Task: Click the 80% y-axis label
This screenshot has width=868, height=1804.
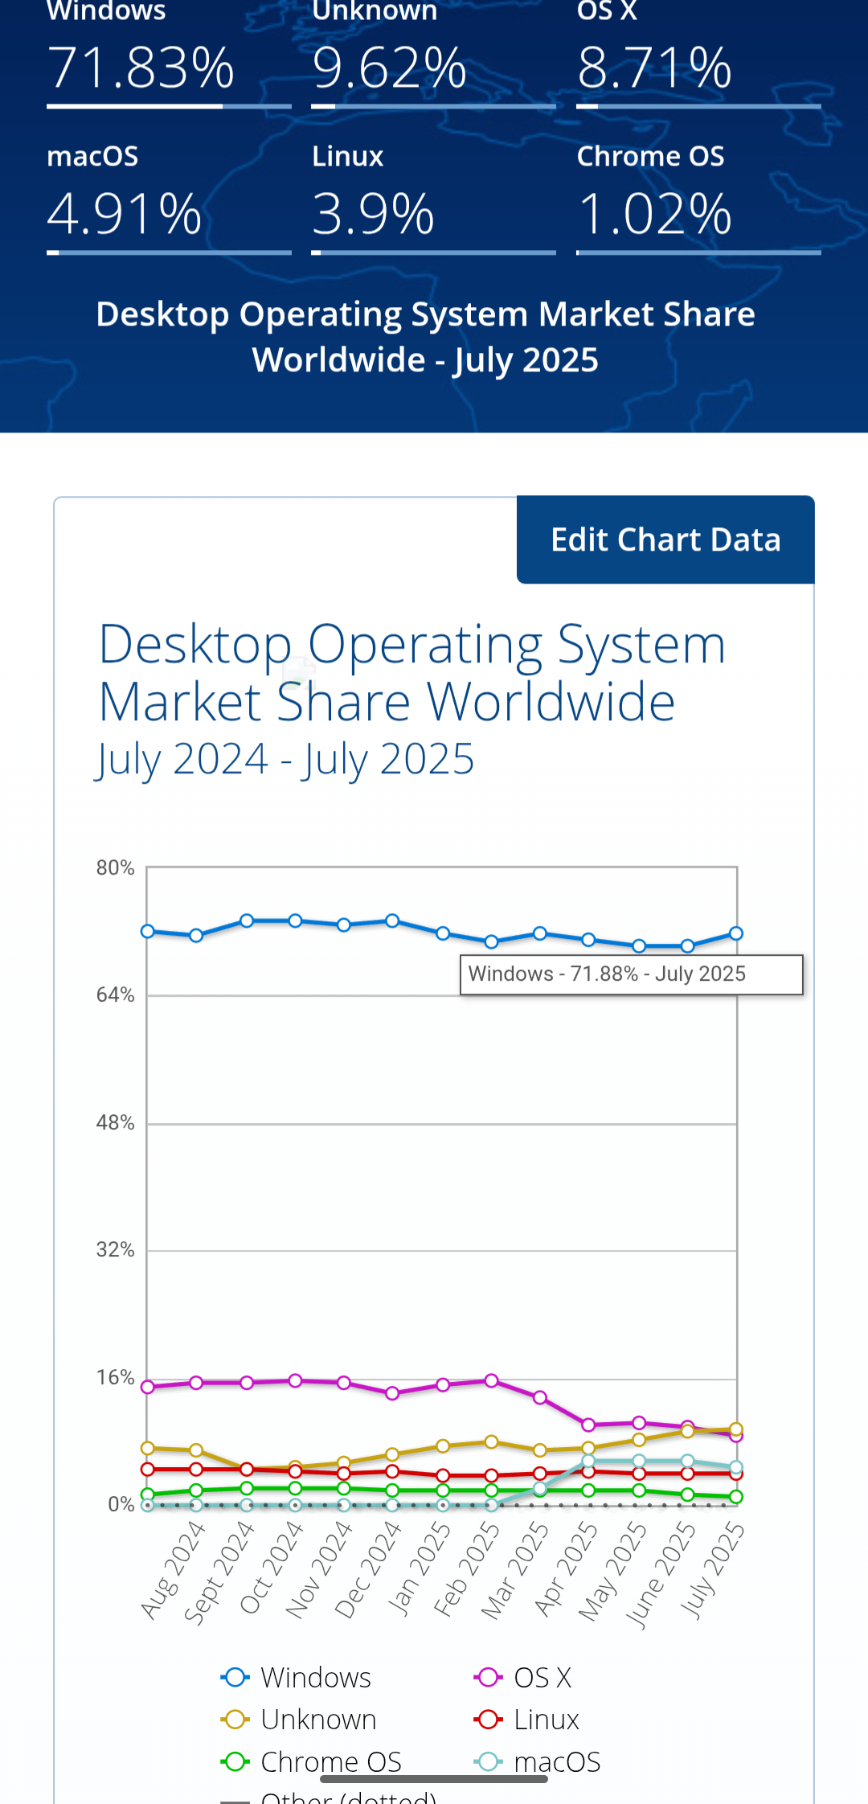Action: tap(115, 868)
